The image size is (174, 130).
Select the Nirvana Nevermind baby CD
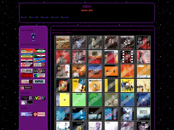(127, 100)
